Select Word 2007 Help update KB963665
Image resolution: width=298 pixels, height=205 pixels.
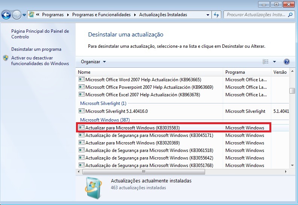[182, 80]
